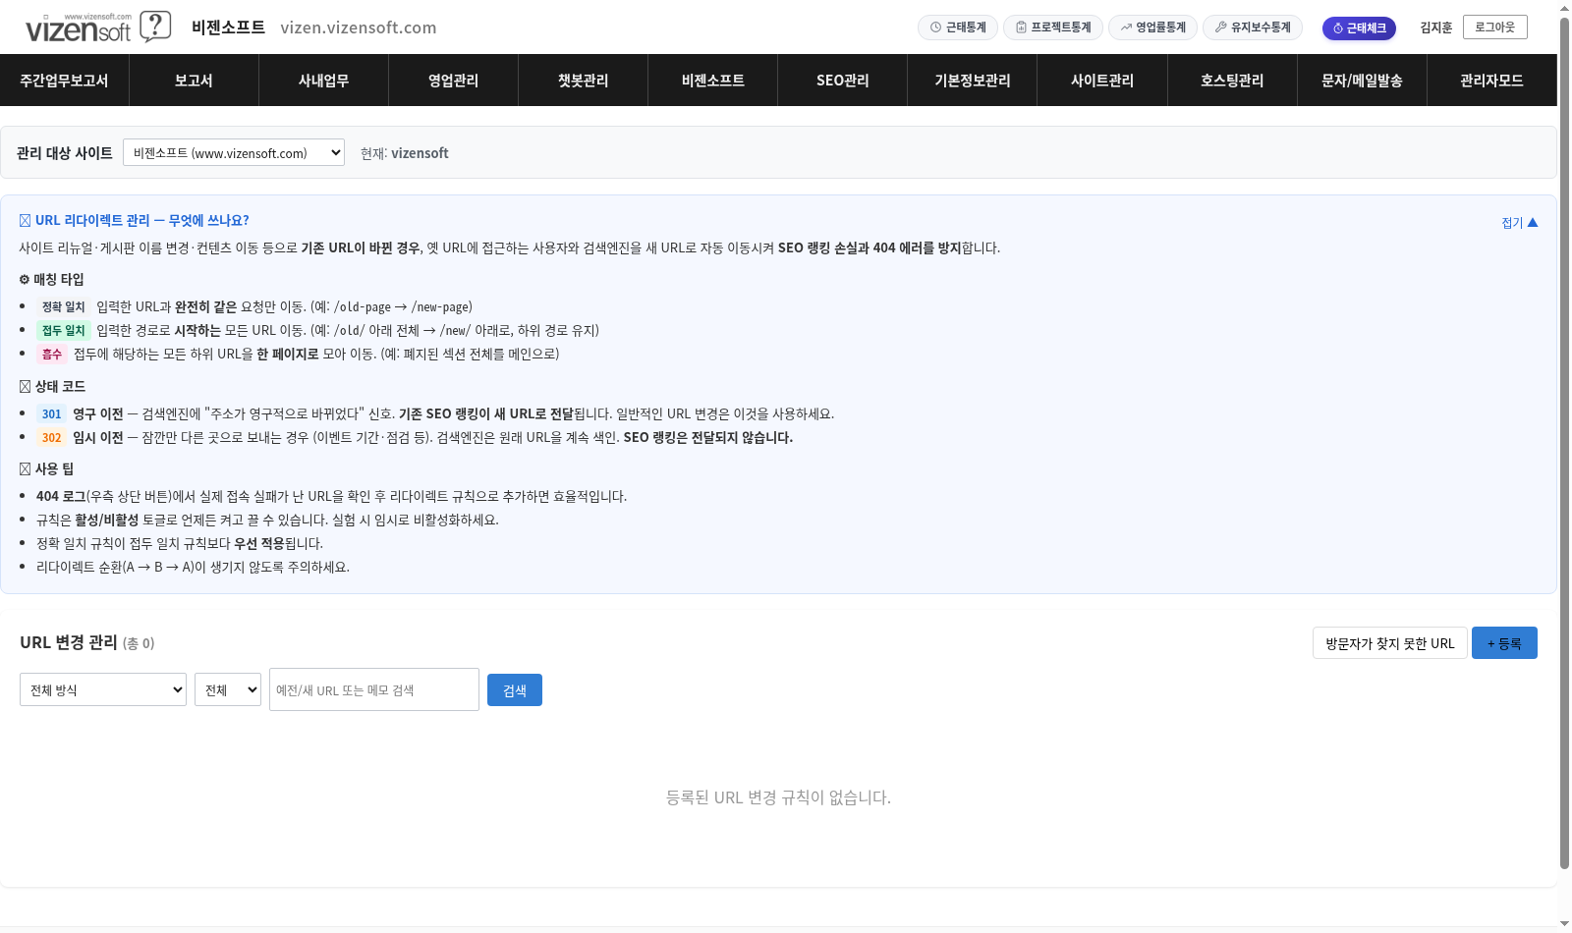The width and height of the screenshot is (1572, 933).
Task: Click the page vertical scrollbar
Action: tap(1564, 442)
